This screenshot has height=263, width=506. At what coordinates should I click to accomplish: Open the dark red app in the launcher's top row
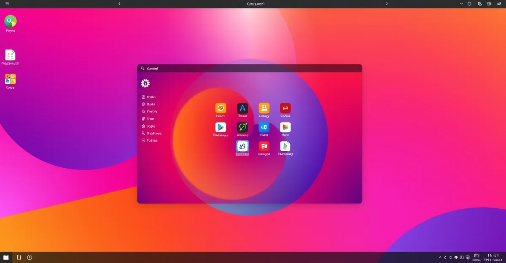tap(285, 108)
